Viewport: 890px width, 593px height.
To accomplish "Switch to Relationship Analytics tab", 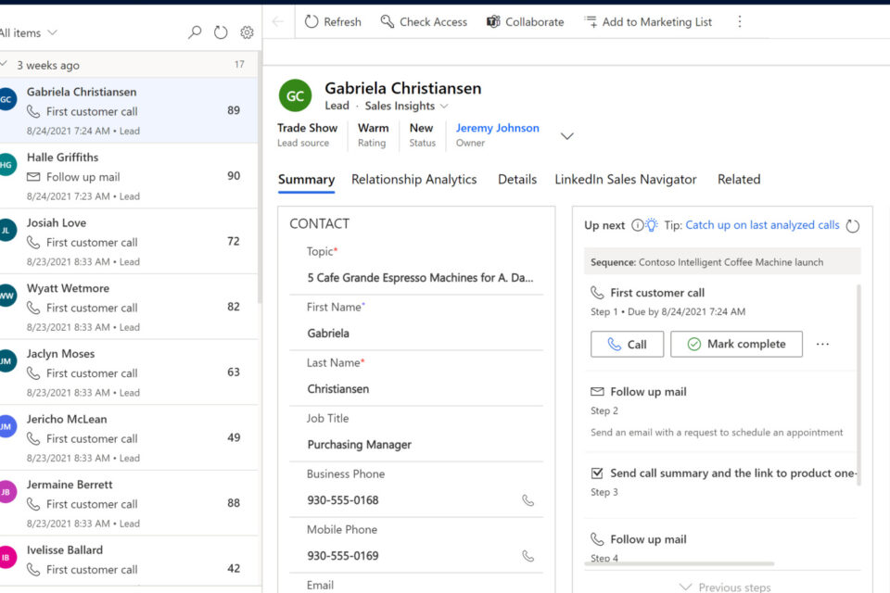I will tap(413, 180).
